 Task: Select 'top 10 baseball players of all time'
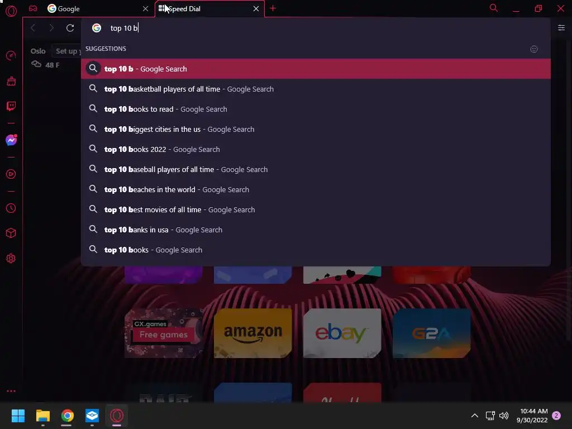tap(316, 169)
